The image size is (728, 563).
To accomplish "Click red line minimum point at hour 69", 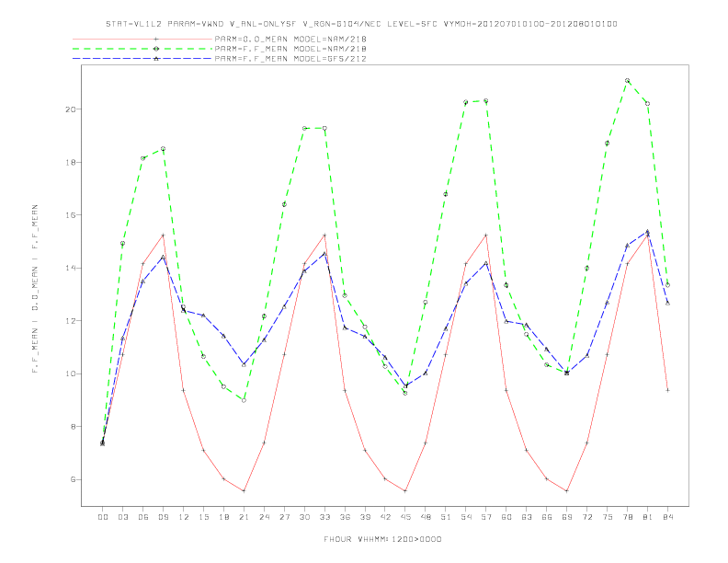I will (567, 491).
